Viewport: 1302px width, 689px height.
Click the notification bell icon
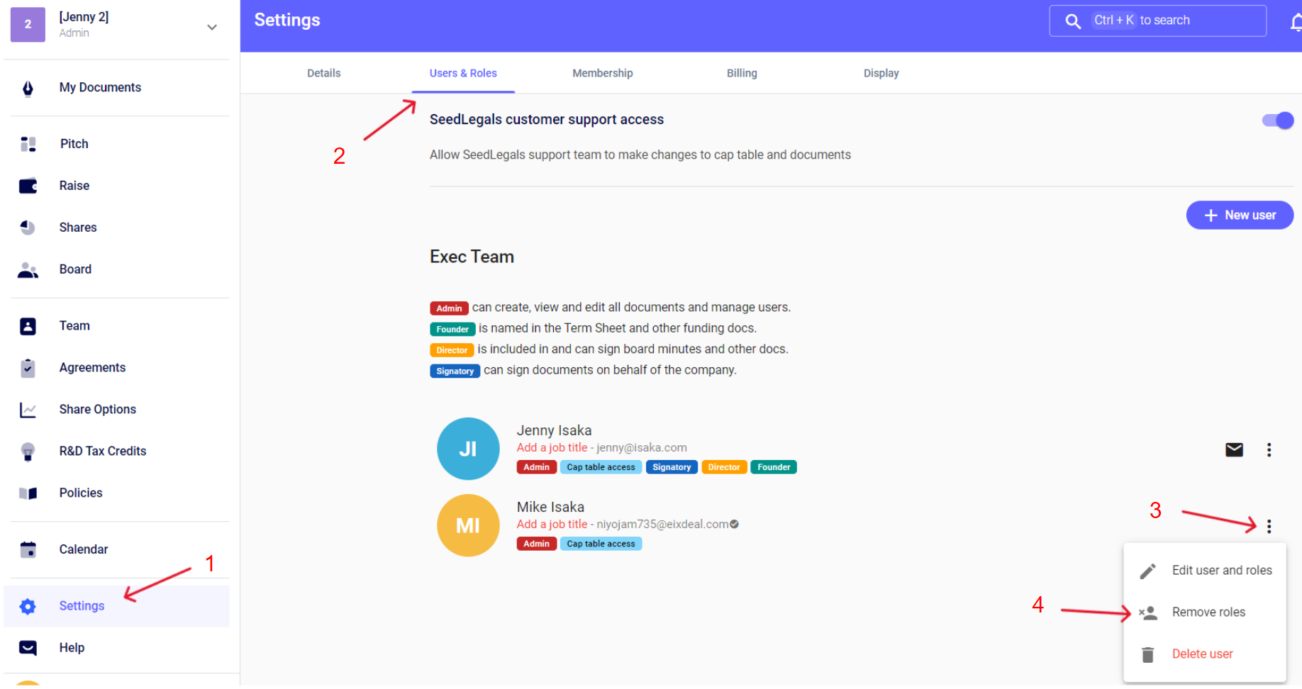pyautogui.click(x=1296, y=22)
